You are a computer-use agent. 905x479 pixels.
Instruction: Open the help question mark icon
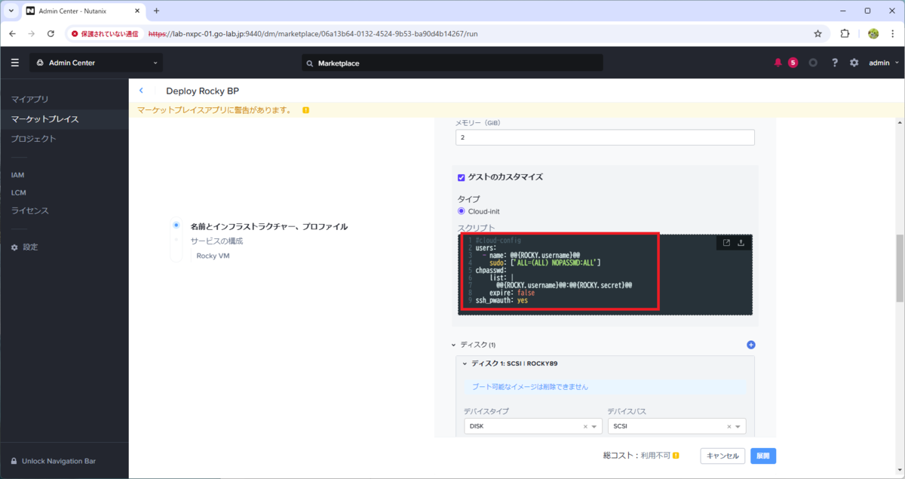coord(835,63)
